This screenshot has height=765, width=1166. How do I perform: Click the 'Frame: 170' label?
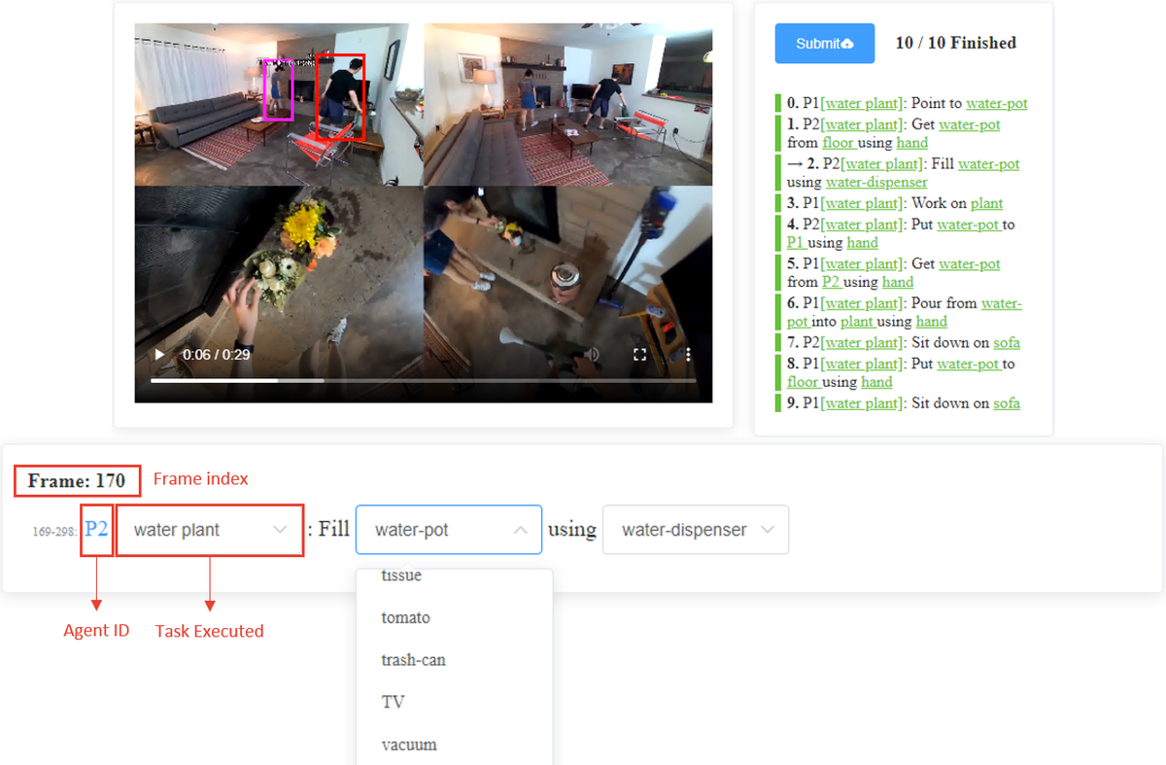77,480
